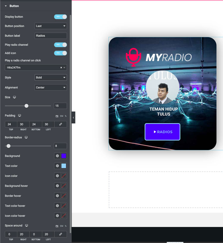The height and width of the screenshot is (243, 223).
Task: Disable the Play radio channel switch
Action: (x=60, y=45)
